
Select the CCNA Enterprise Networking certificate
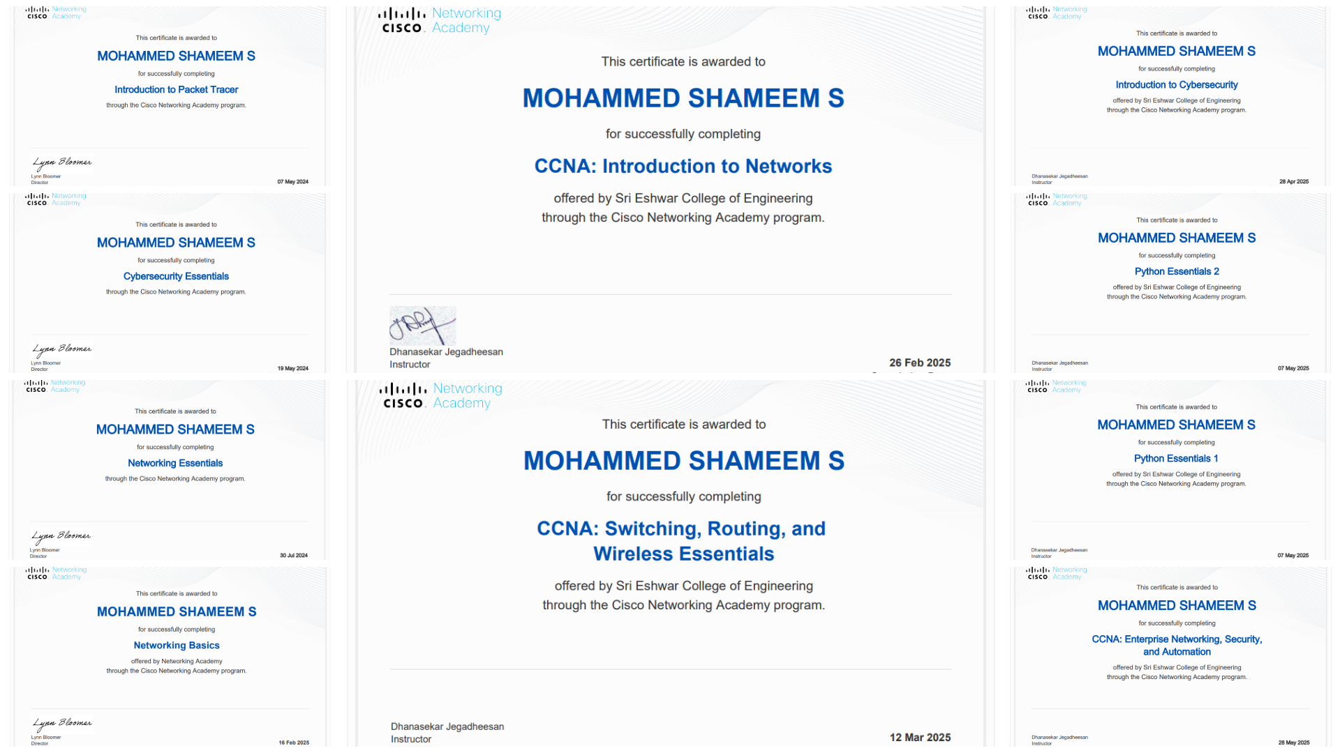click(x=1170, y=657)
